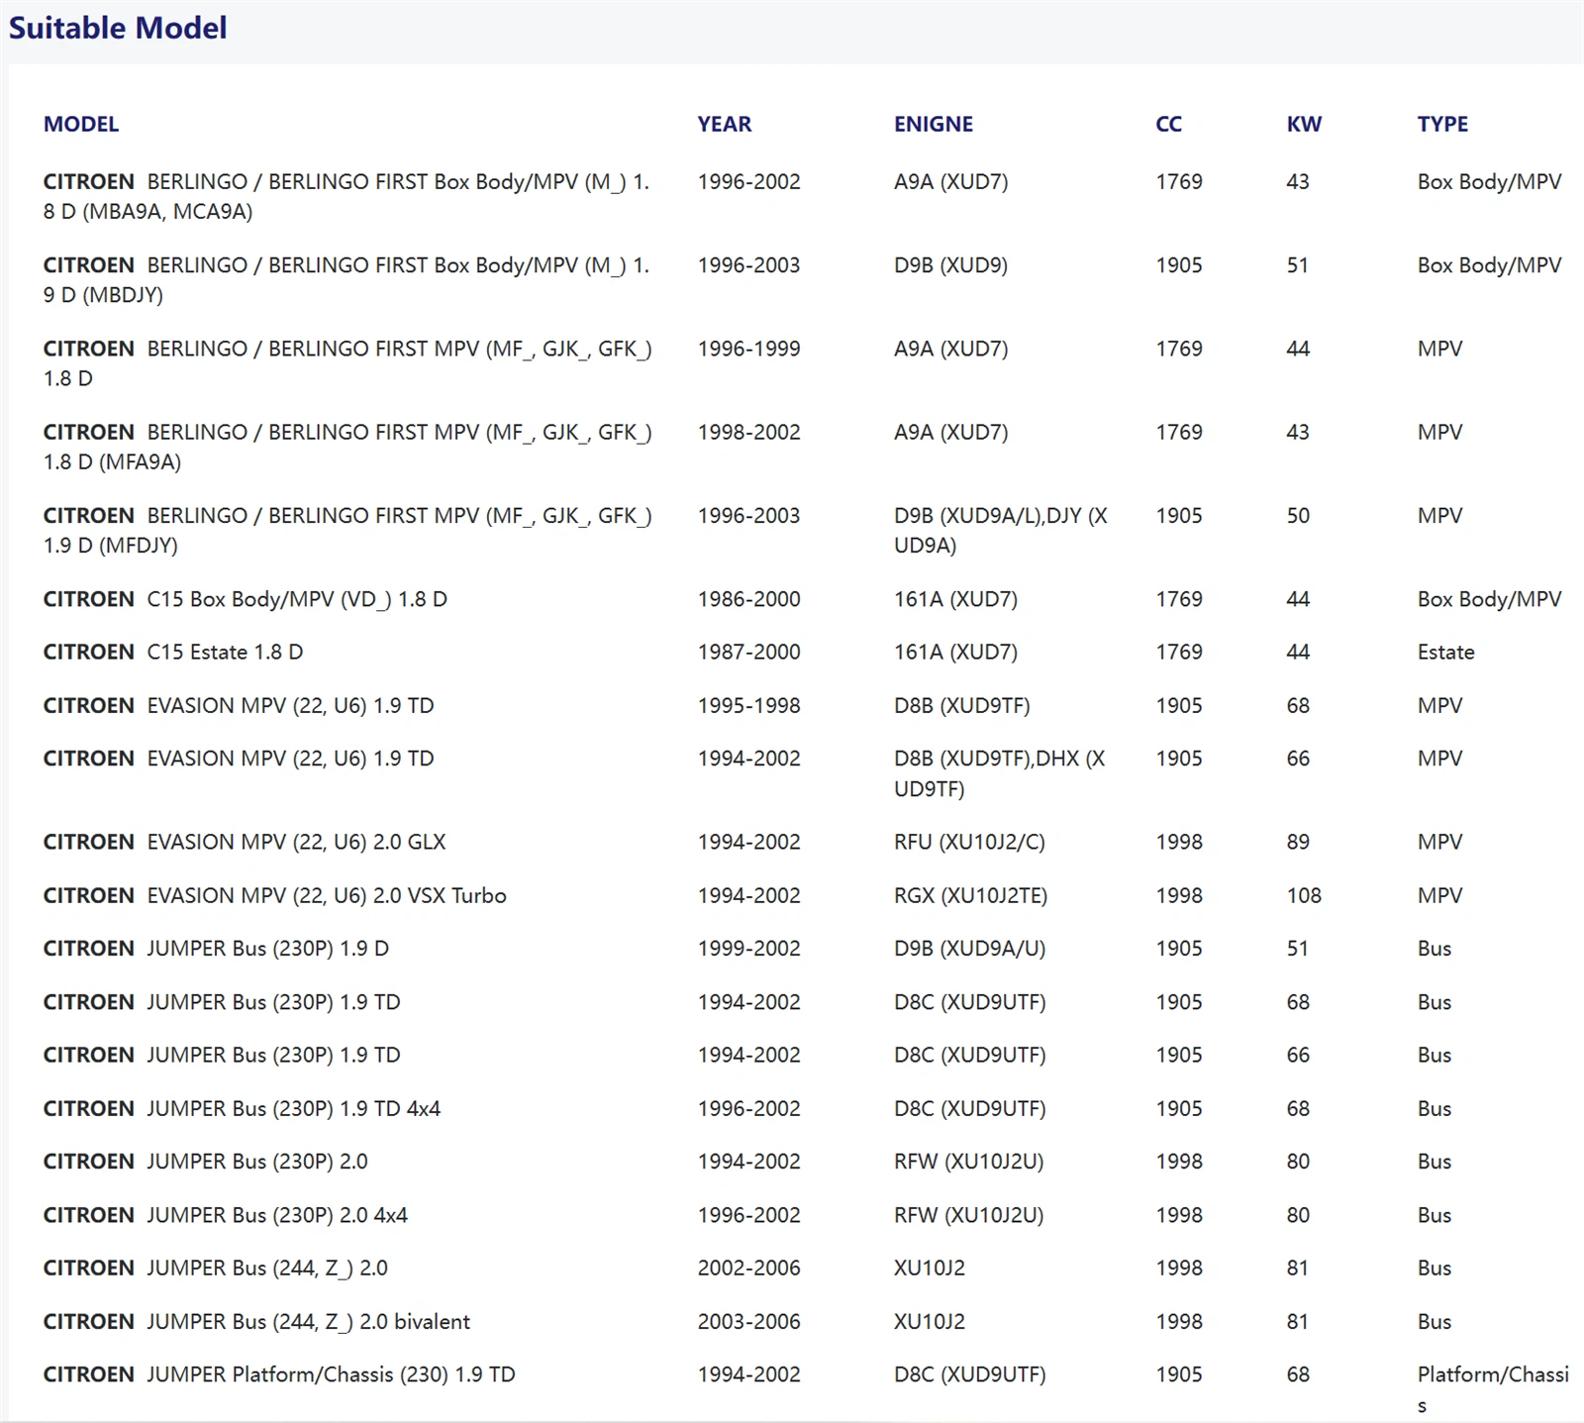Select the Berlingo 1.8 D (MBA9A, MCA9A) model row
Viewport: 1584px width, 1423px height.
click(x=346, y=196)
